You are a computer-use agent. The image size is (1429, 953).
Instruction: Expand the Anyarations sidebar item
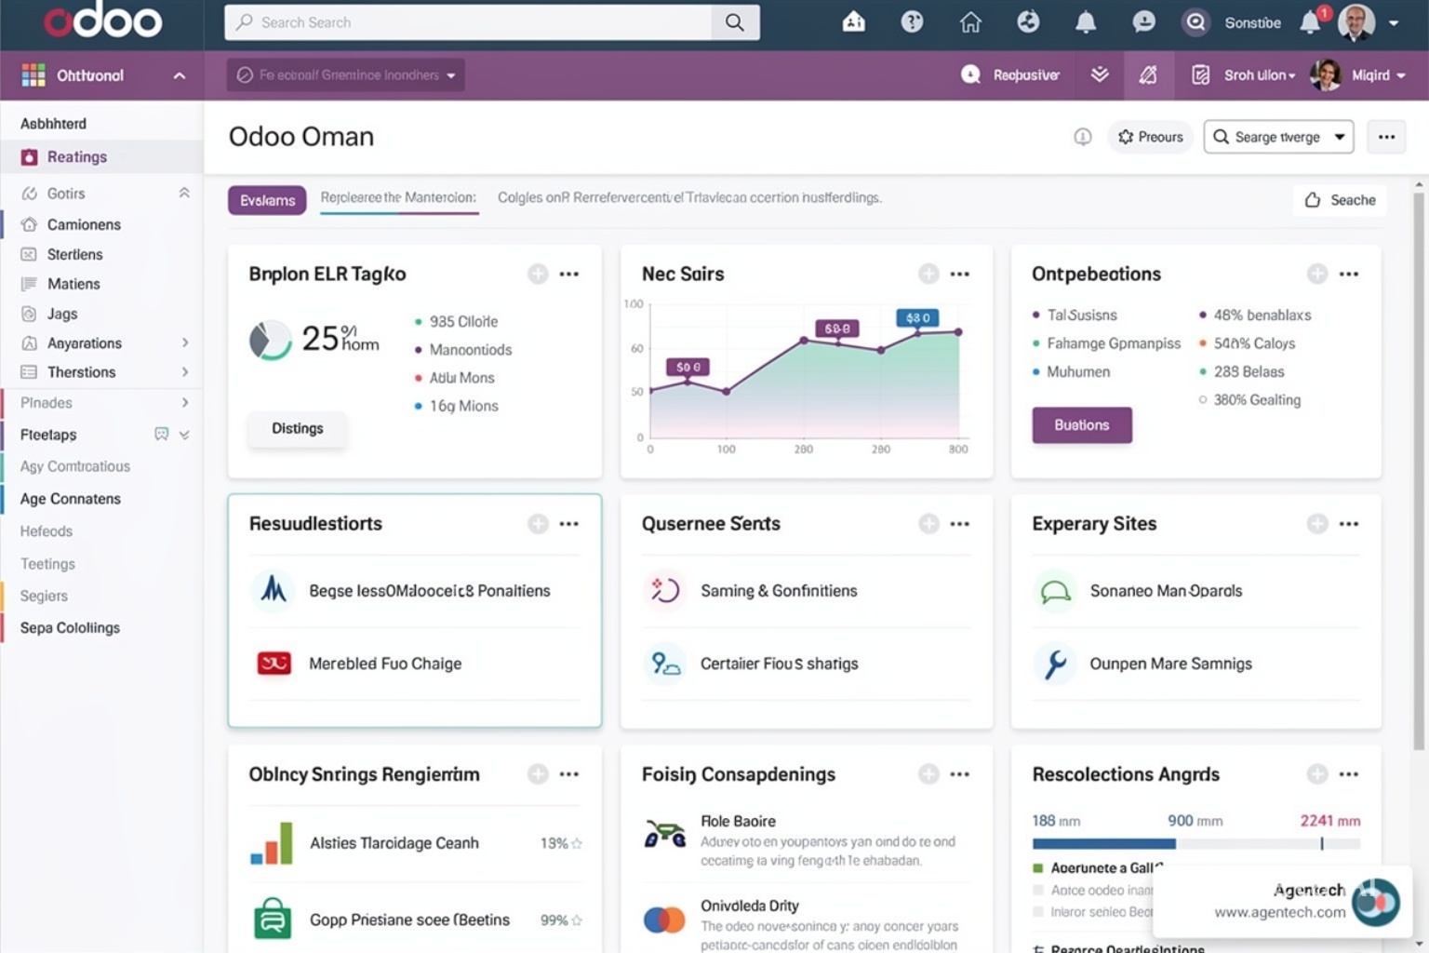(x=185, y=343)
